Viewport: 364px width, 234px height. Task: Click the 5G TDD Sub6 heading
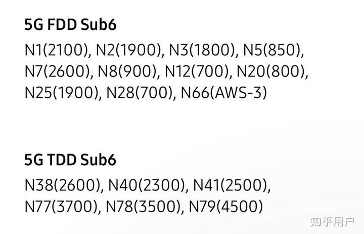coord(70,160)
